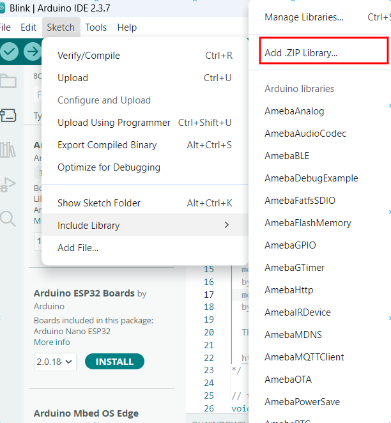This screenshot has width=391, height=423.
Task: Open version dropdown showing 2.0.18
Action: (55, 362)
